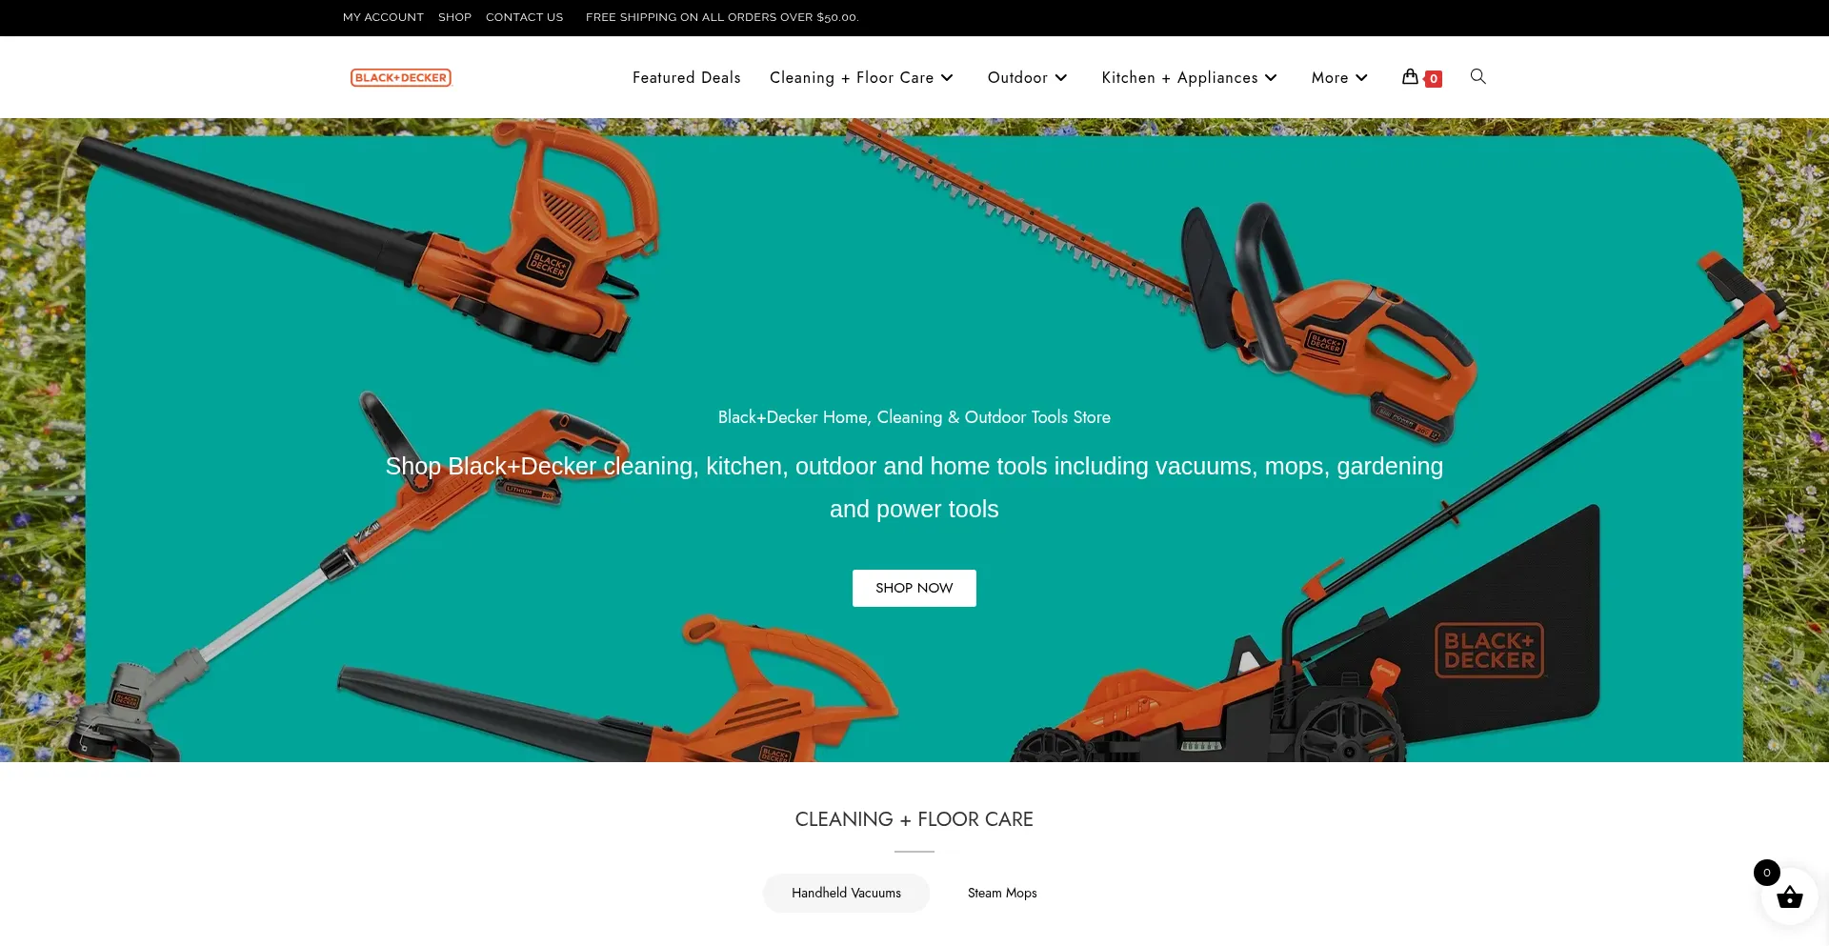Expand the Kitchen + Appliances chevron
Screen dimensions: 1829x946
coord(1271,78)
